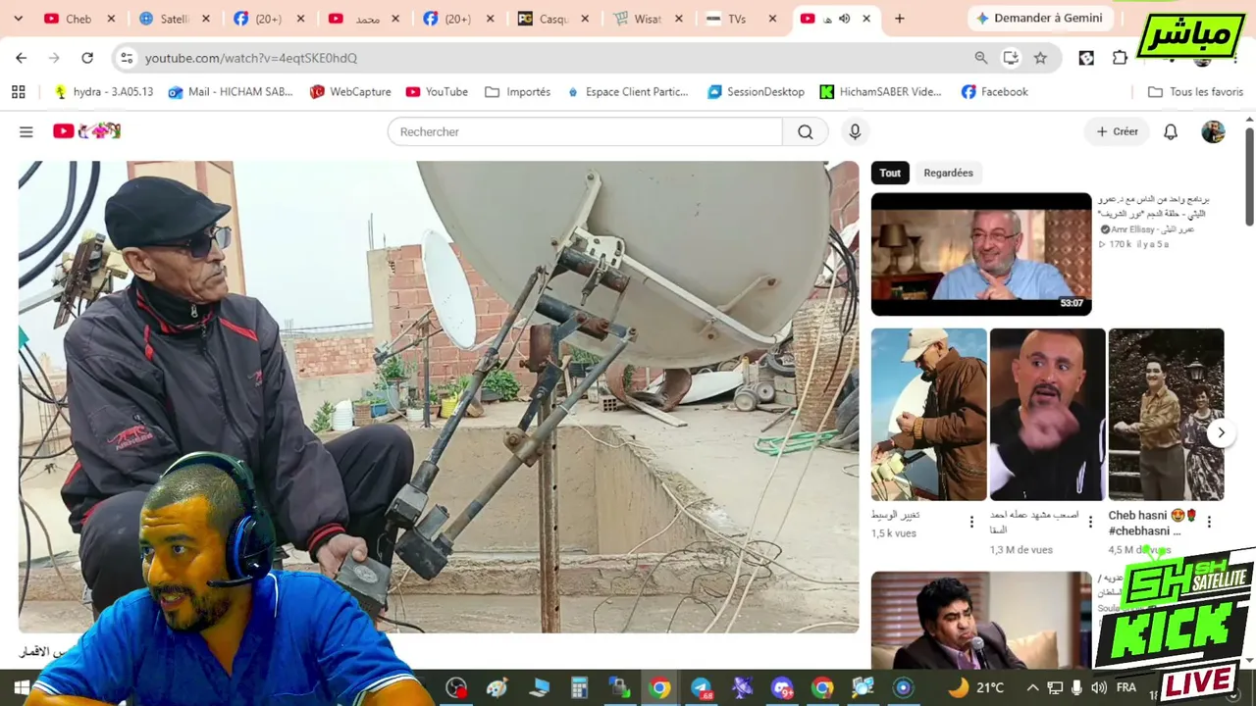
Task: Click the YouTube search field
Action: (585, 131)
